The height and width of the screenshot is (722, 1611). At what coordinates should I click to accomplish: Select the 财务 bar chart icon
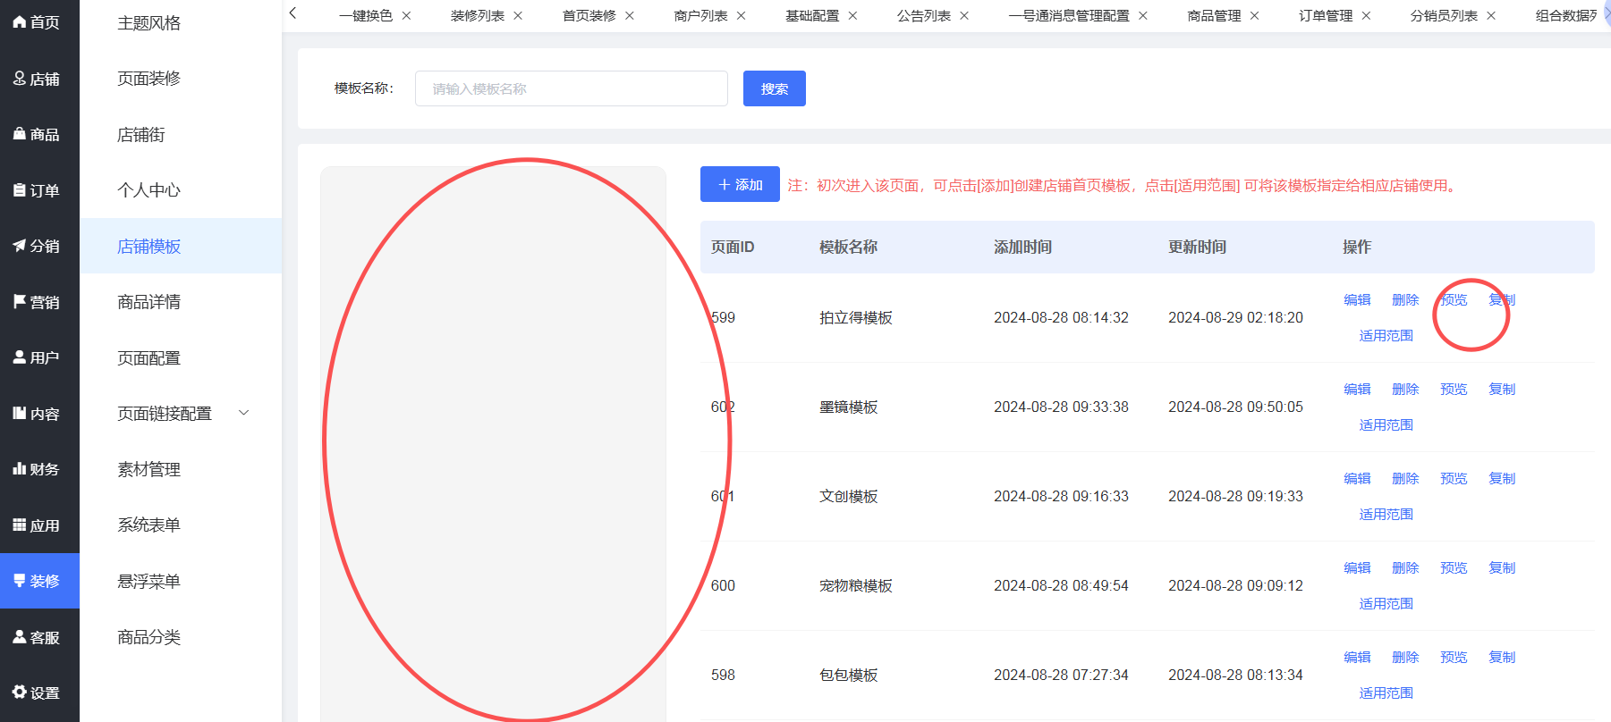[x=20, y=469]
